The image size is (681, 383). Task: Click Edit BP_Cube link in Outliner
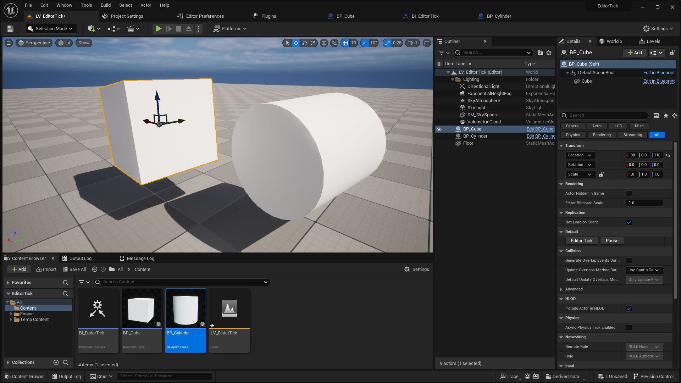(x=540, y=129)
